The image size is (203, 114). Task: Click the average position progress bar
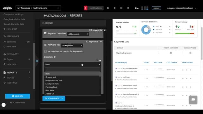[127, 33]
